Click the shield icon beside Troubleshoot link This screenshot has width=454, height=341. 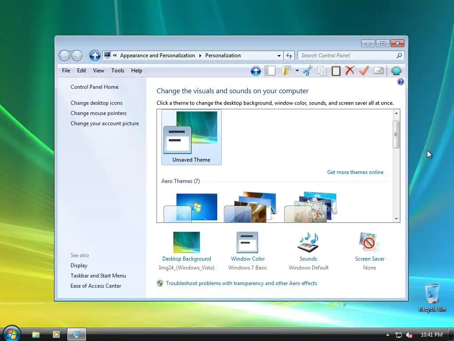pyautogui.click(x=160, y=283)
